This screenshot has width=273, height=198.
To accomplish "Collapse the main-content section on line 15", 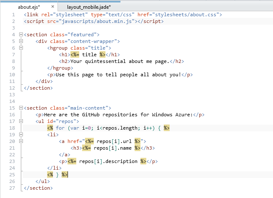I will (21, 108).
